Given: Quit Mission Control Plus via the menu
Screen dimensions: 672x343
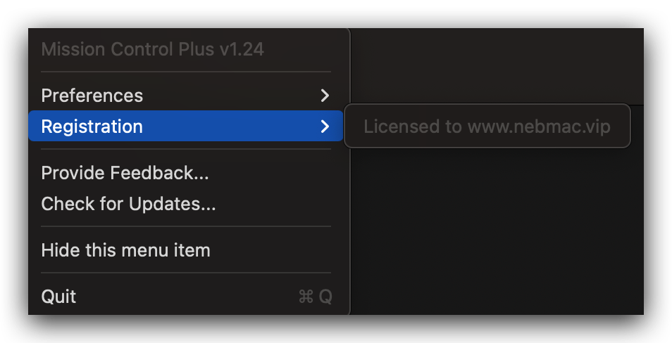Looking at the screenshot, I should pos(59,297).
